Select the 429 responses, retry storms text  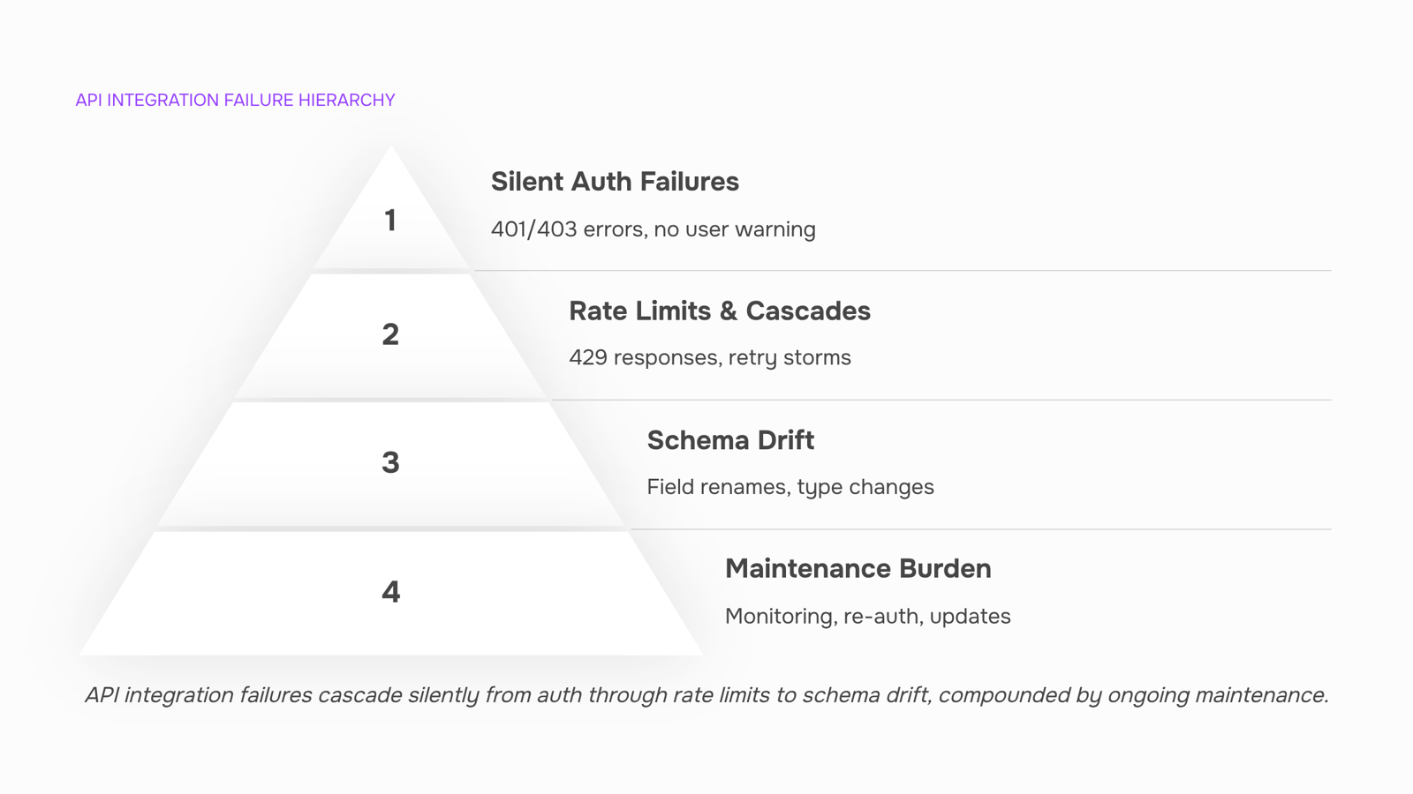click(710, 358)
